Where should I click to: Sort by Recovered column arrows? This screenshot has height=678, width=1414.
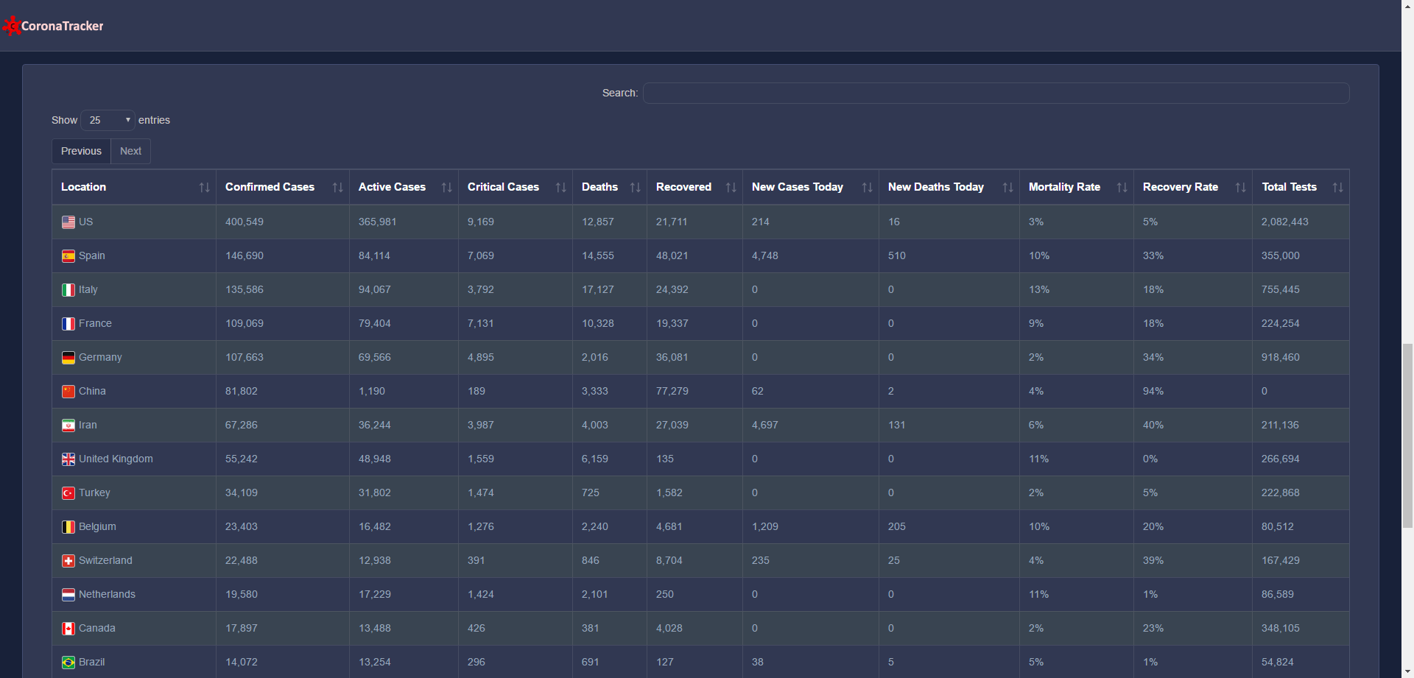pos(731,188)
